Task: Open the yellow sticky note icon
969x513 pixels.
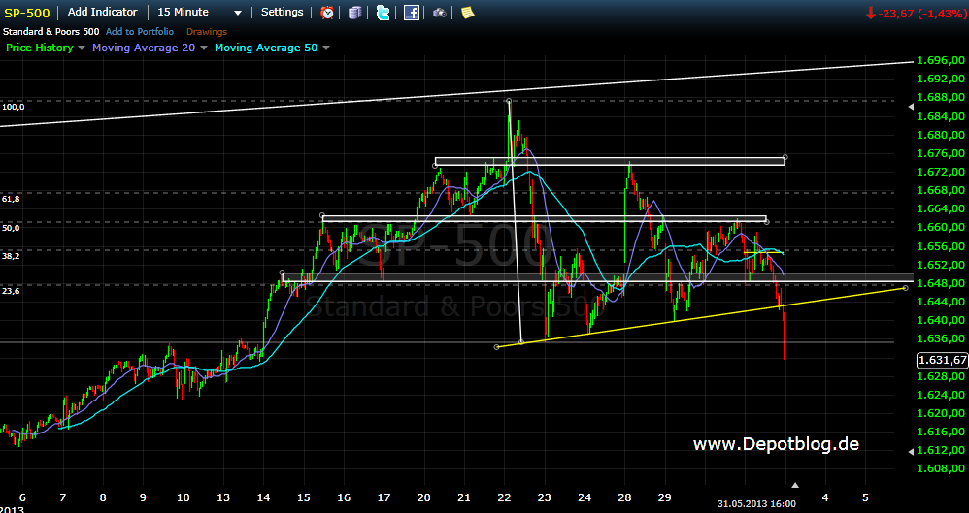Action: [x=468, y=13]
